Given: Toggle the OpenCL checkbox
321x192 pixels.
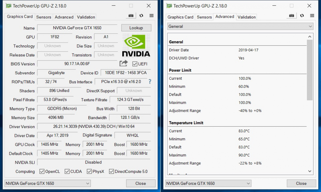Looking at the screenshot, I should point(42,171).
